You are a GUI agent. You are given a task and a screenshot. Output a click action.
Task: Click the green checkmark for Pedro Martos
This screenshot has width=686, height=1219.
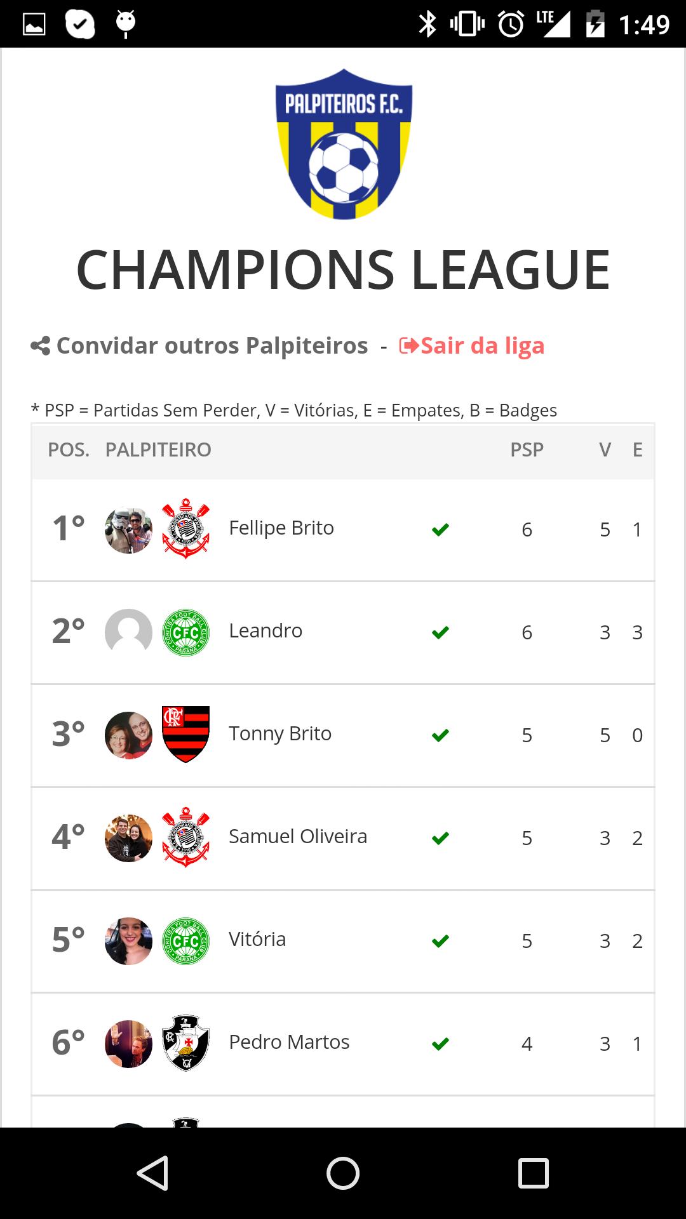pos(440,1044)
